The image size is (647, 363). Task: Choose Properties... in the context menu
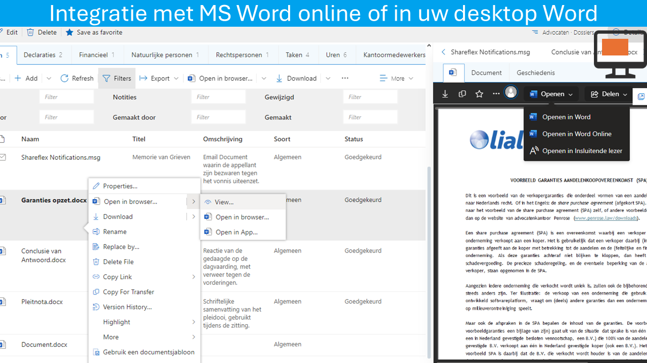(x=145, y=186)
